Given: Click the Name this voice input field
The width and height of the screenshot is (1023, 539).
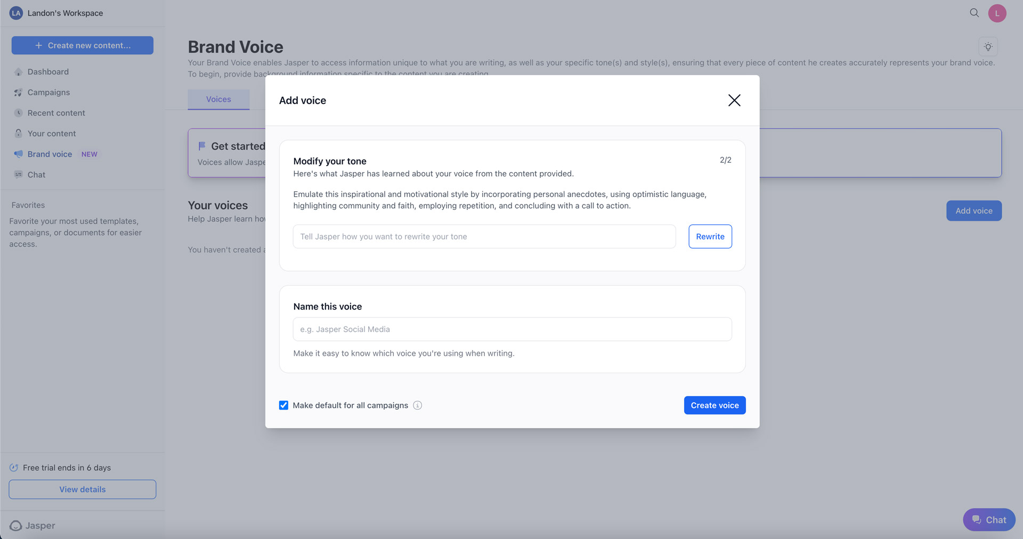Looking at the screenshot, I should pos(512,329).
